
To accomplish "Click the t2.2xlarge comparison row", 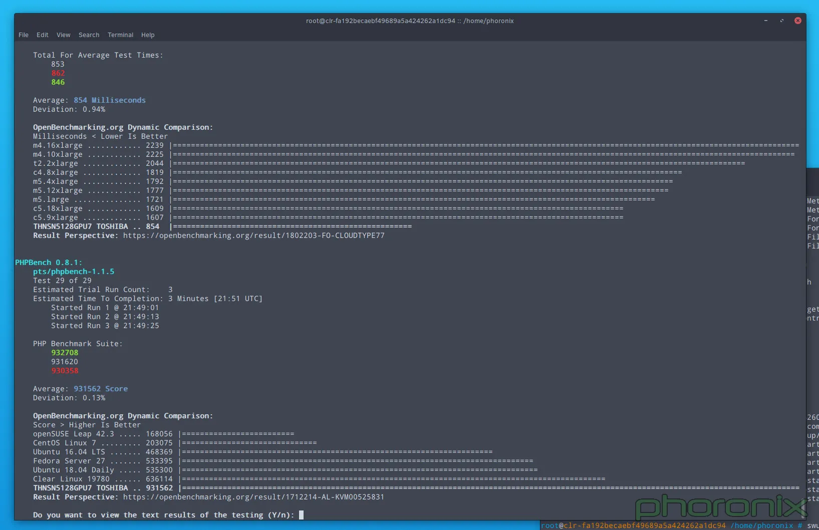I will point(389,163).
